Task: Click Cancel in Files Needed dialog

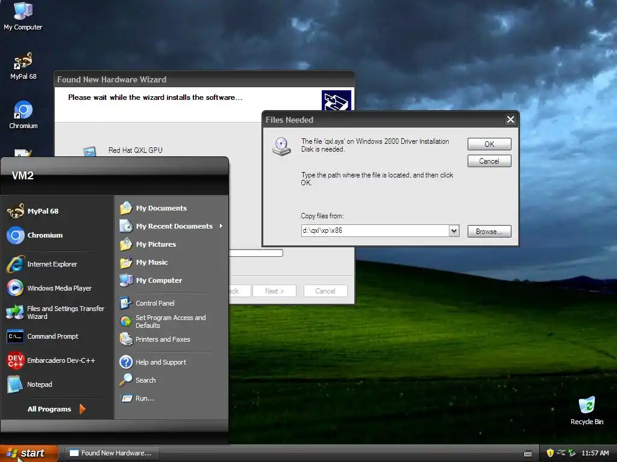Action: tap(489, 161)
